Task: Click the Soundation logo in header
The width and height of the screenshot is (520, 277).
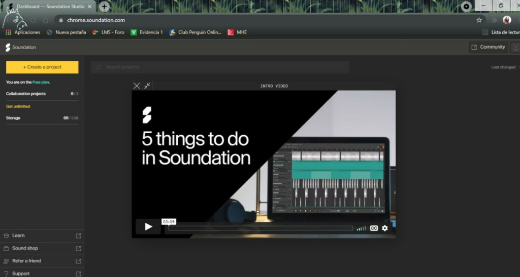Action: 21,47
